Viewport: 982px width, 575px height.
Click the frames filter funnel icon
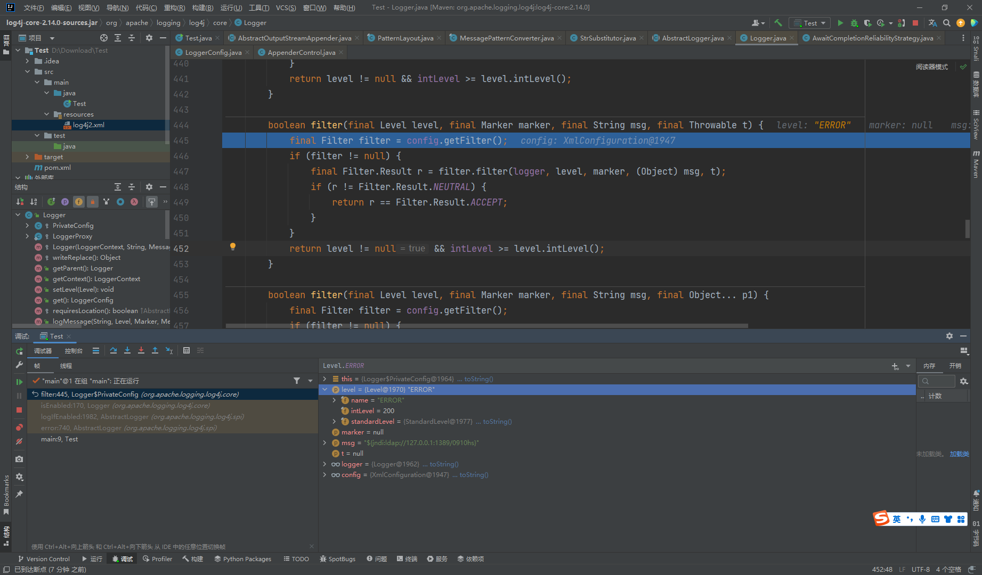click(297, 381)
